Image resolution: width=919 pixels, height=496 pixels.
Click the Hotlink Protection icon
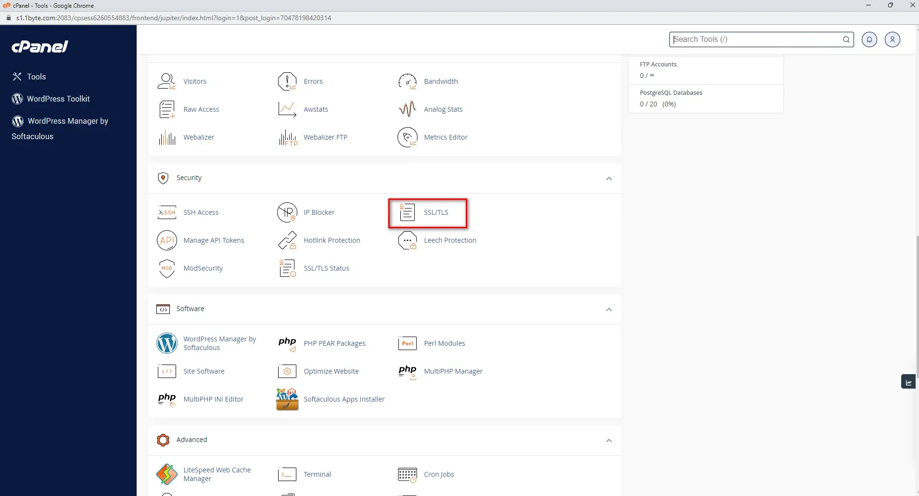[287, 240]
